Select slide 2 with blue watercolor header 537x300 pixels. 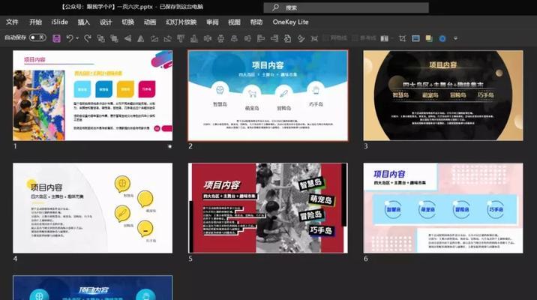268,95
